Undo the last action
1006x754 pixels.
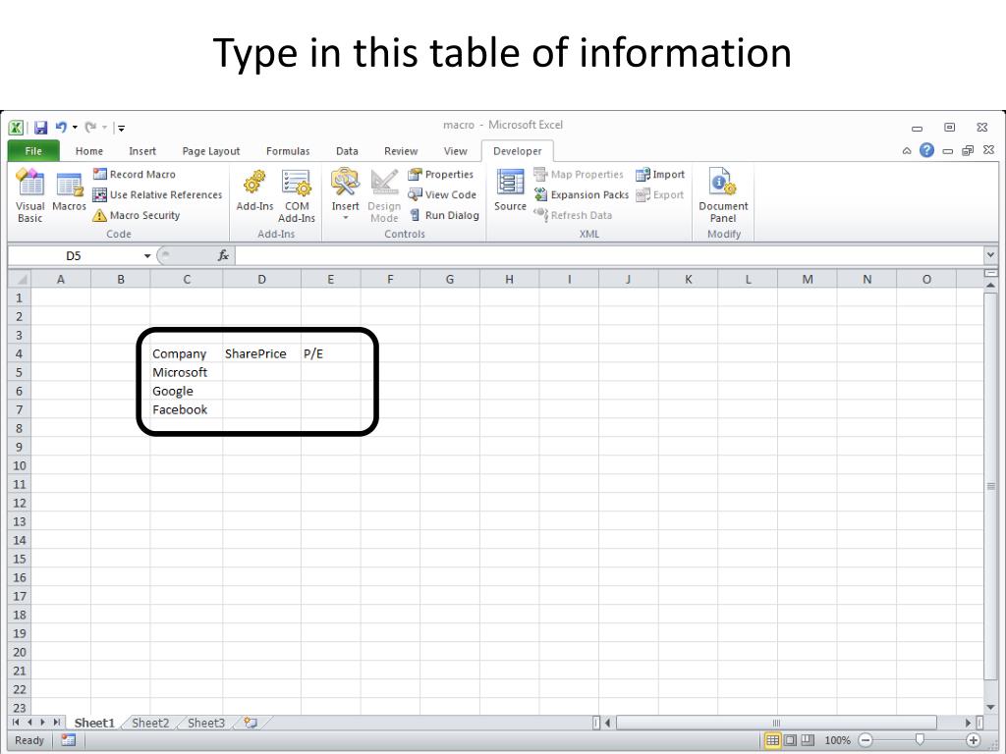click(61, 127)
